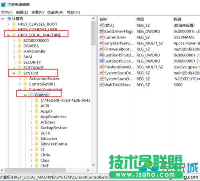200x181 pixels.
Task: Click the HARDWARE folder icon
Action: coord(20,51)
